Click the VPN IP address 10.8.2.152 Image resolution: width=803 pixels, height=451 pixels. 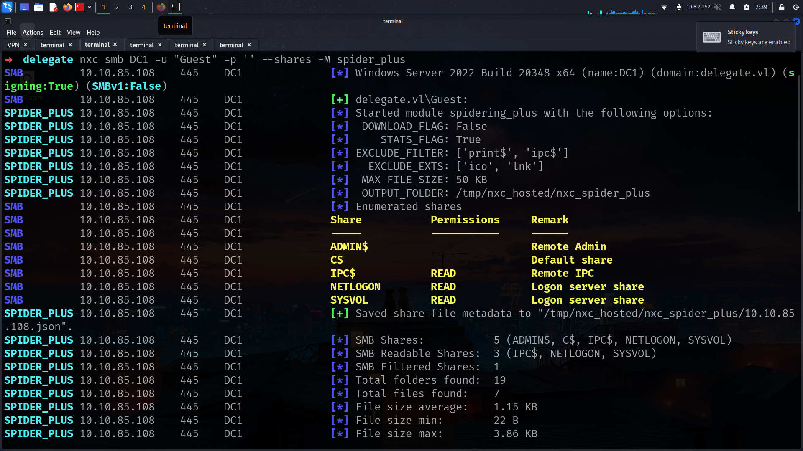pos(698,7)
